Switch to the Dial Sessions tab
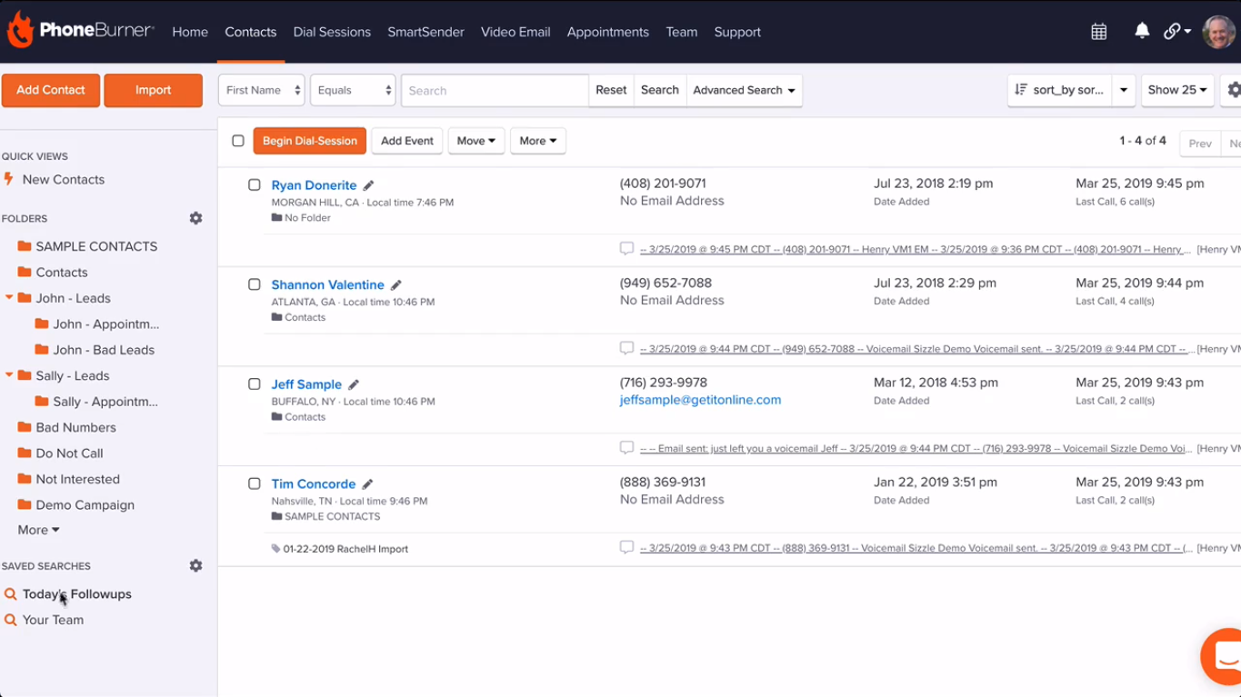 [332, 32]
